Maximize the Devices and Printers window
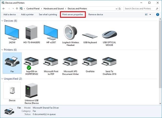 [149, 3]
